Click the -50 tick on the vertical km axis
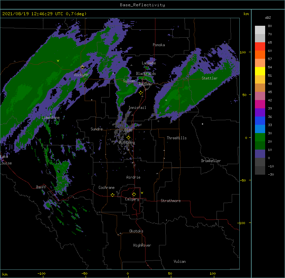 (x=243, y=180)
